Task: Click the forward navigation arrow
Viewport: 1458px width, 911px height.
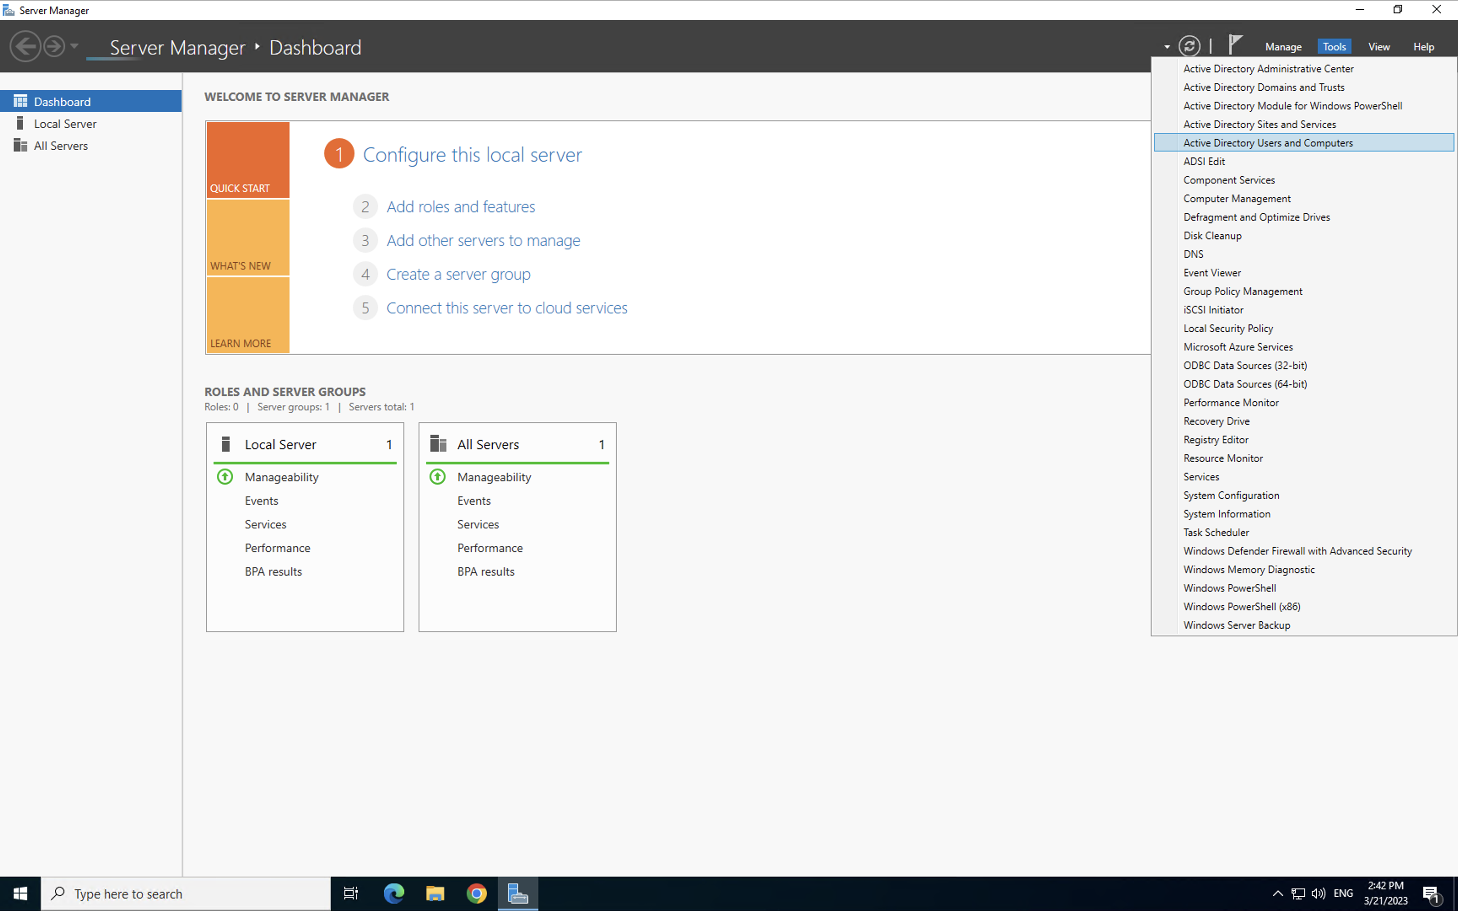Action: point(54,46)
